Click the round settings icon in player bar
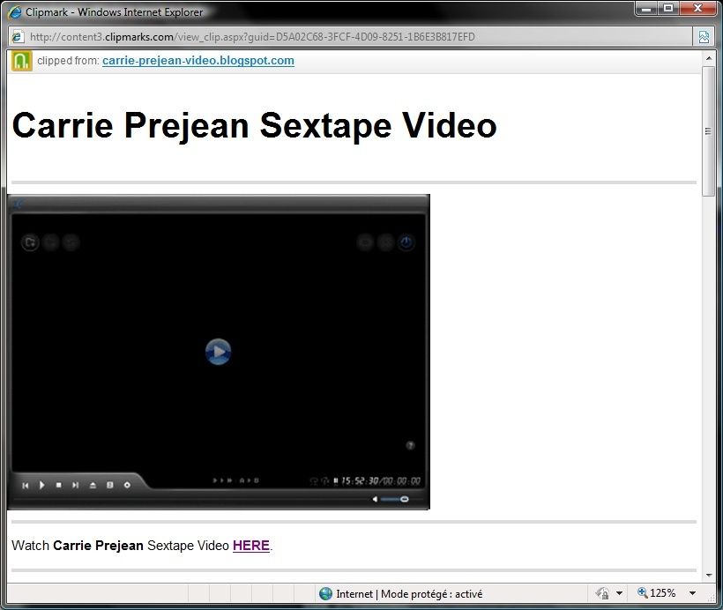Viewport: 723px width, 610px height. coord(127,485)
